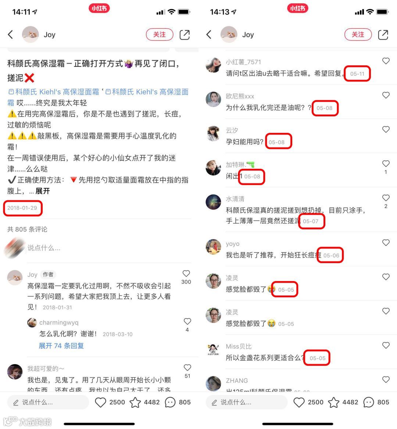
Task: Open comments bubble icon showing 805 on left screen
Action: coord(170,402)
